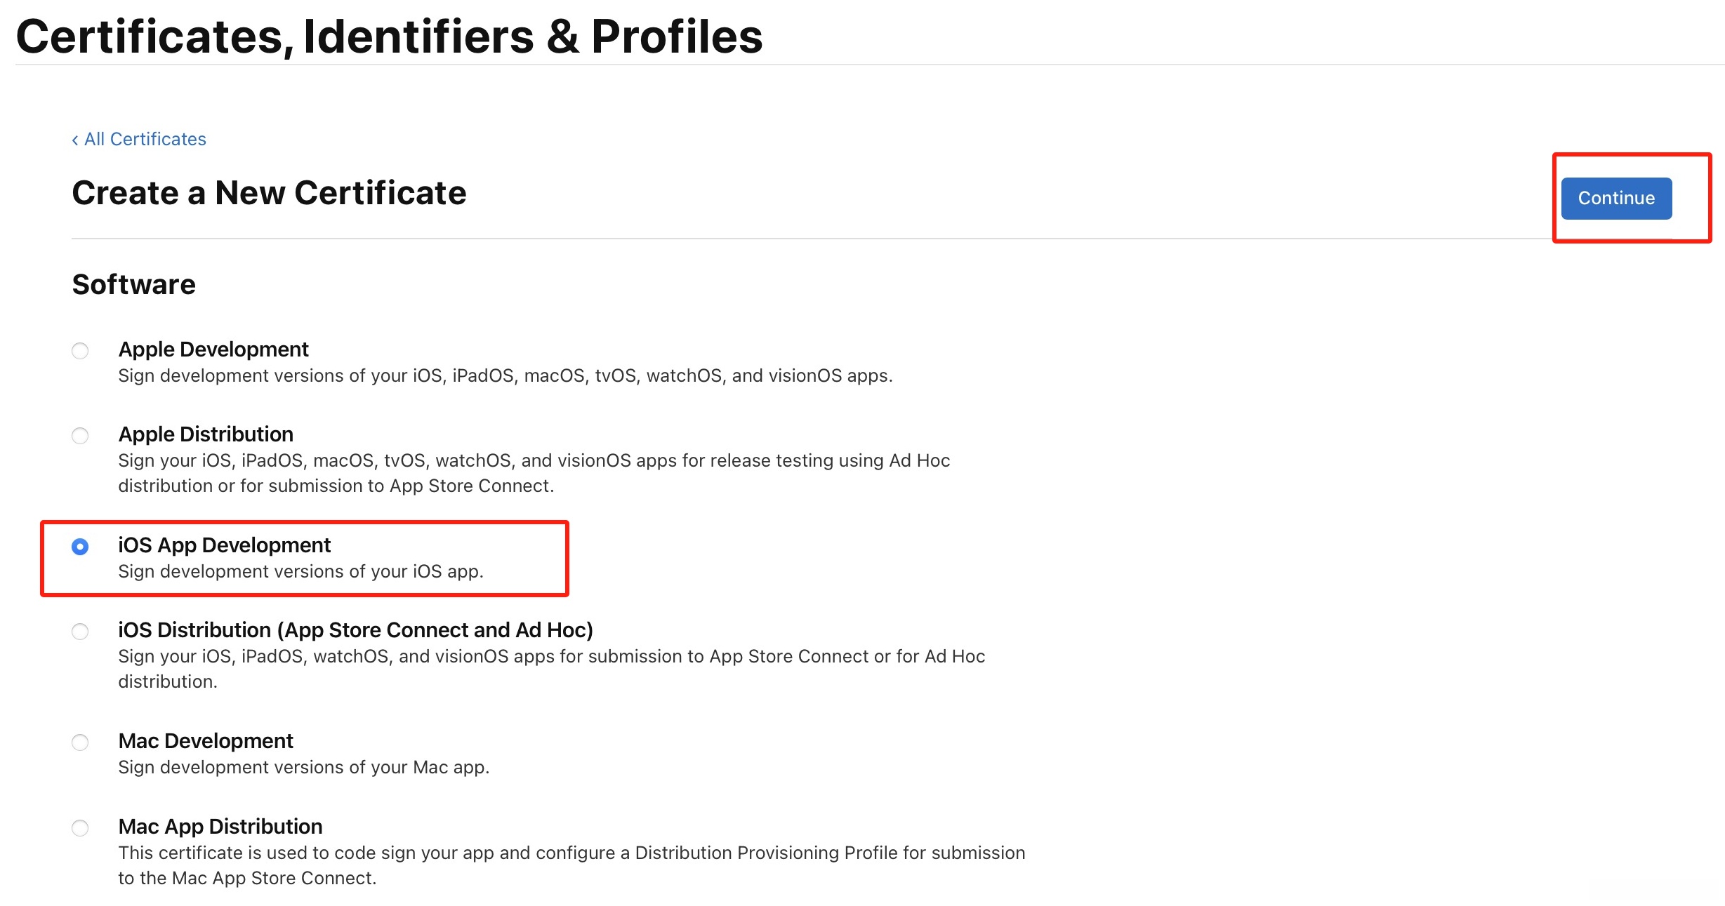Click the Apple Development description listing visionOS apps
This screenshot has height=906, width=1725.
coord(505,375)
